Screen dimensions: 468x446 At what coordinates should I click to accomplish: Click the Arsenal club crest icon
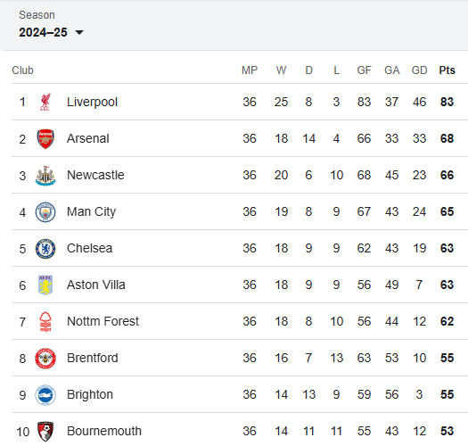coord(45,138)
